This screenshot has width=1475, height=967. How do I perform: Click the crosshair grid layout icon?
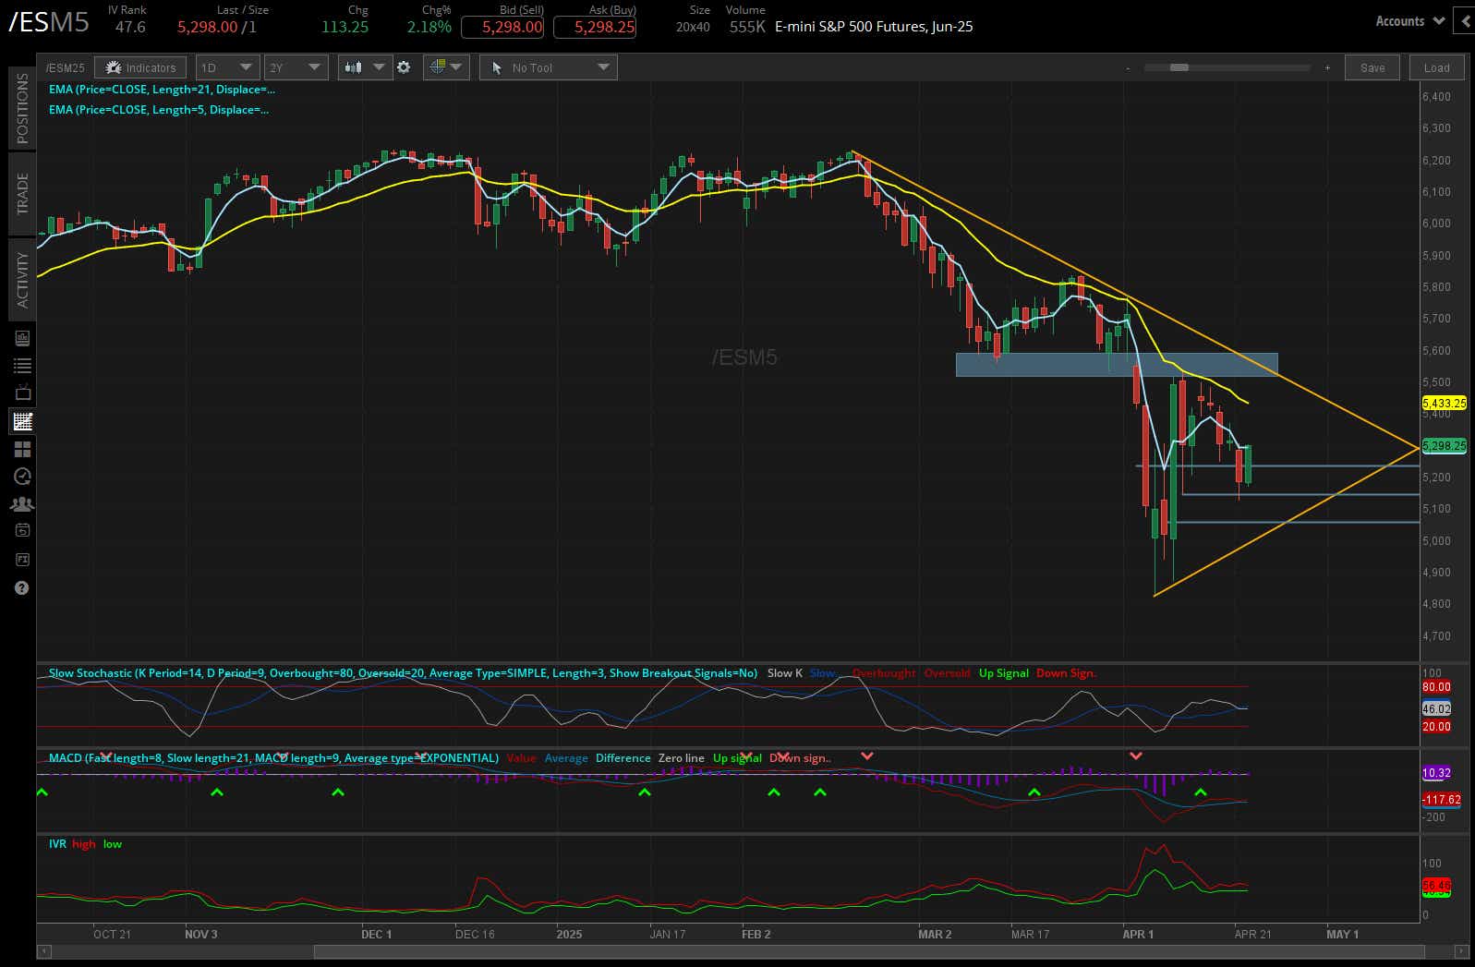tap(438, 67)
